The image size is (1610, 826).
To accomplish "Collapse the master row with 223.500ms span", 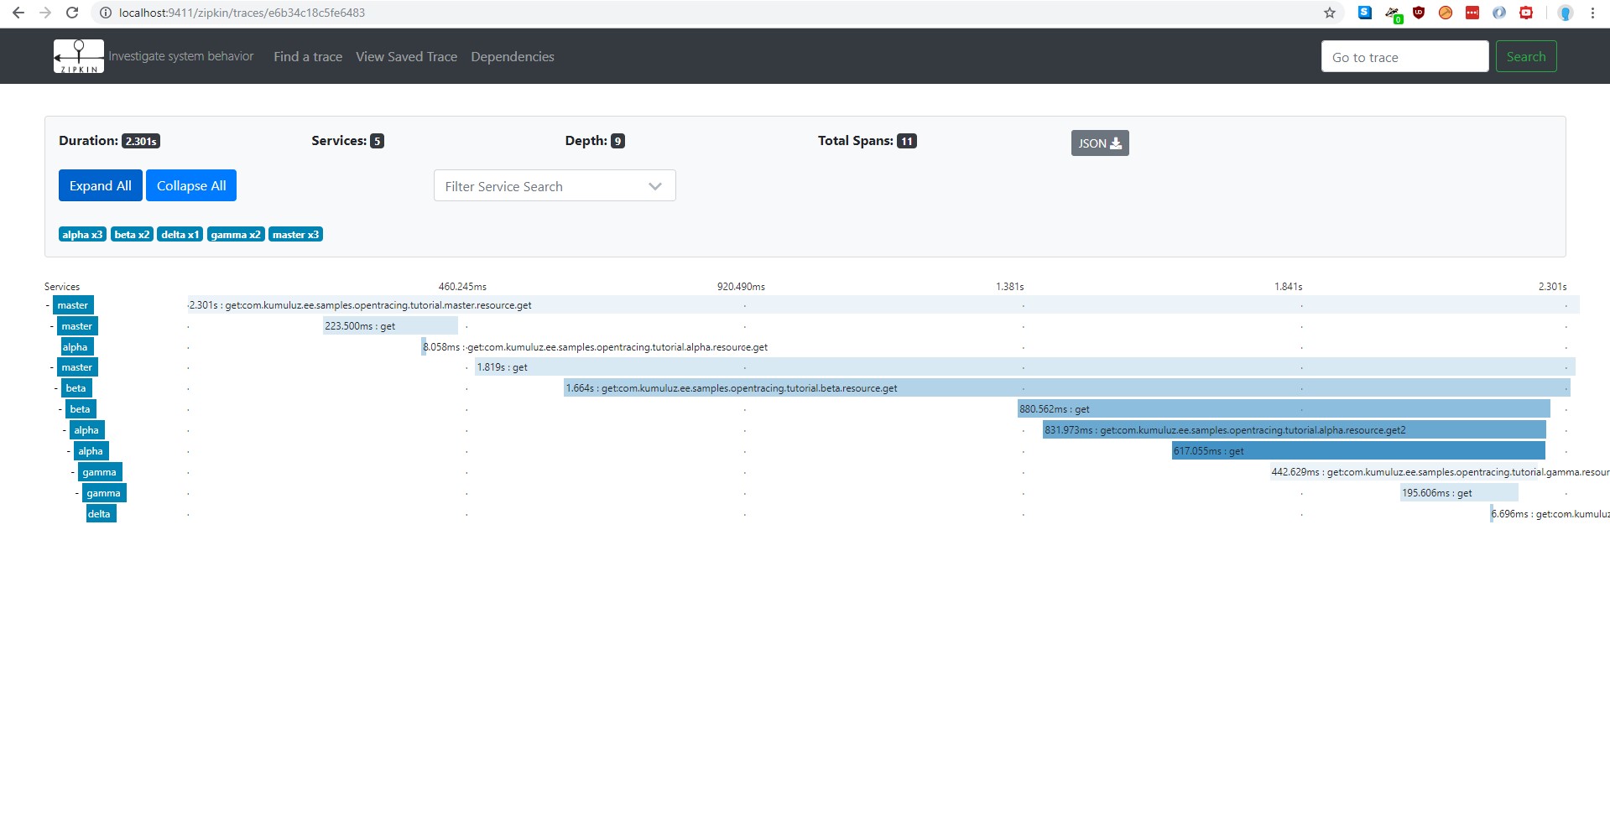I will pyautogui.click(x=52, y=326).
